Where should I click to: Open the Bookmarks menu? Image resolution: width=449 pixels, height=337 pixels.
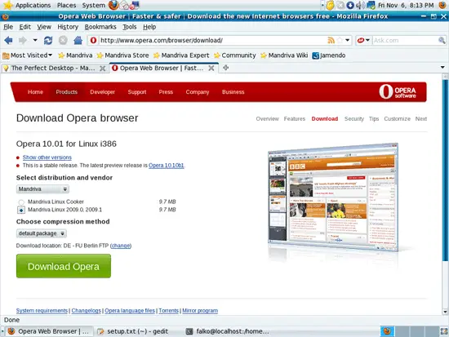[x=100, y=27]
